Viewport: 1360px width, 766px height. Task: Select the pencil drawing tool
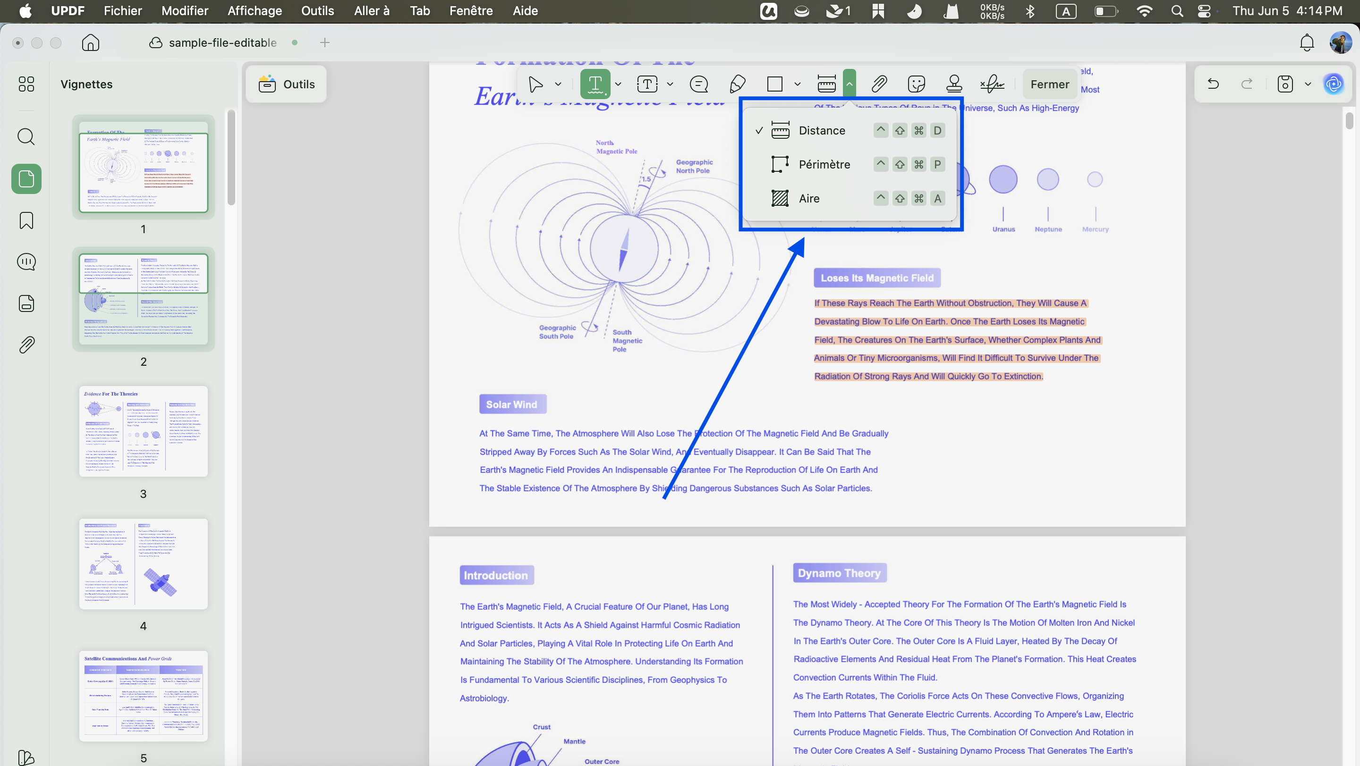(737, 84)
